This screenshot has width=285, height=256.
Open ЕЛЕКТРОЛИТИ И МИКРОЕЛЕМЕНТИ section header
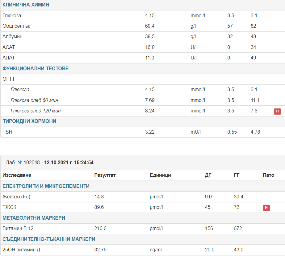click(46, 186)
